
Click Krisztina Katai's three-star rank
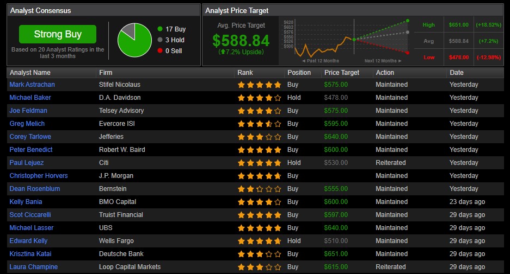coord(259,254)
